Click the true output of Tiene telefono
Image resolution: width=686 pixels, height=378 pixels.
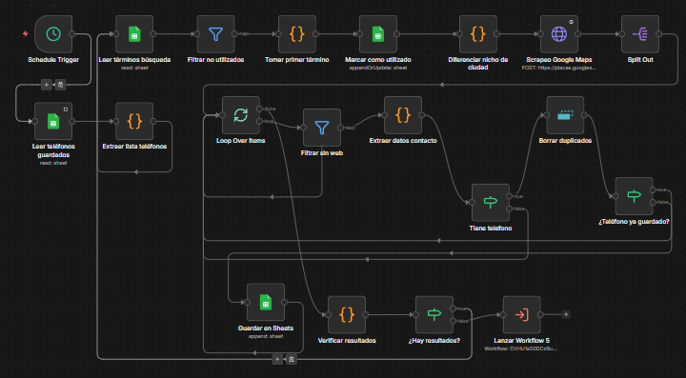[x=509, y=196]
